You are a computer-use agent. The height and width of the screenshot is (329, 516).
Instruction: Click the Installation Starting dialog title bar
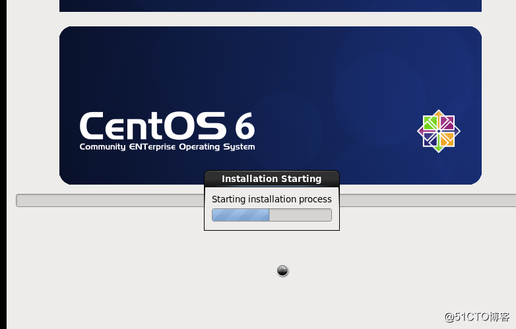271,179
